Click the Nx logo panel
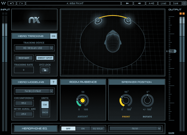Image resolution: width=187 pixels, height=135 pixels. [34, 19]
